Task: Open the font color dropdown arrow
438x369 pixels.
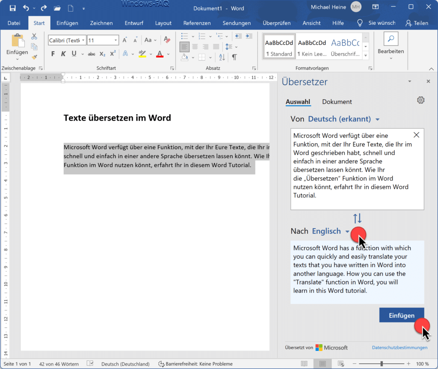Action: coord(169,54)
